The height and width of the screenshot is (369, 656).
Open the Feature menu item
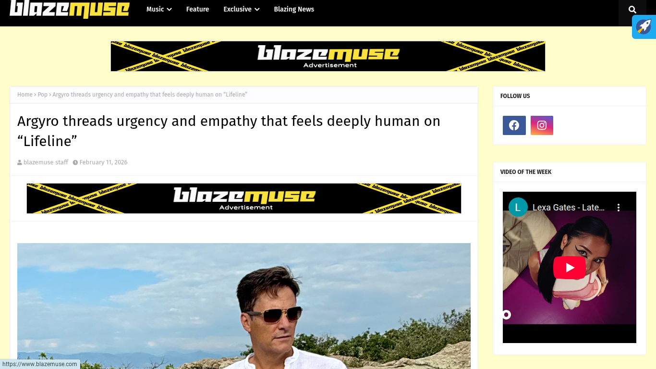pyautogui.click(x=197, y=9)
